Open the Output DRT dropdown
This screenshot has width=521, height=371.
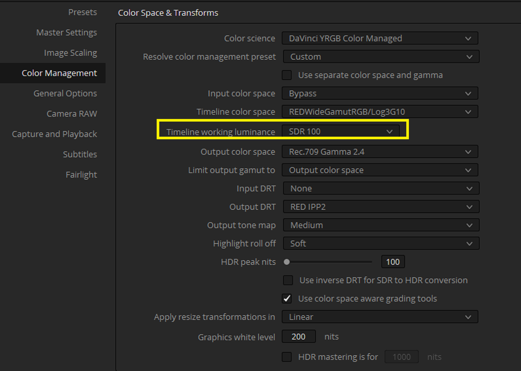[381, 207]
